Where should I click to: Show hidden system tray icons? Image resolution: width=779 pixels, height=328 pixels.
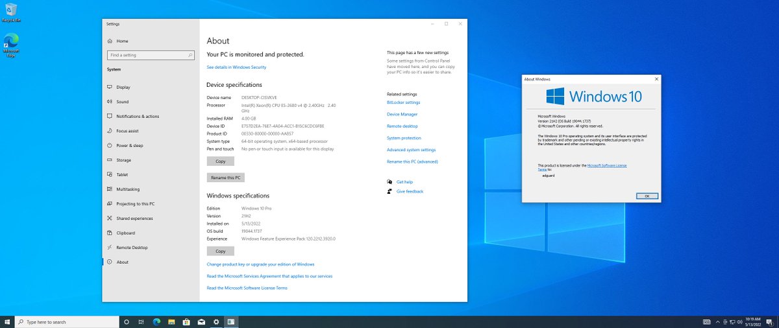(718, 322)
